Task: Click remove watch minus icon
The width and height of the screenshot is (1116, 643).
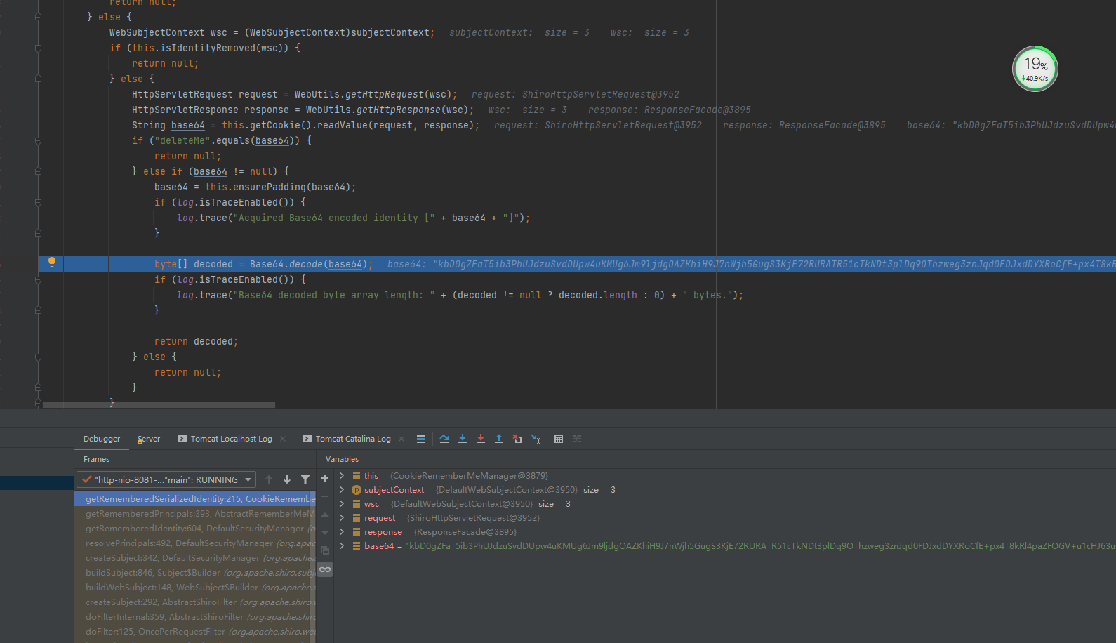Action: click(325, 496)
